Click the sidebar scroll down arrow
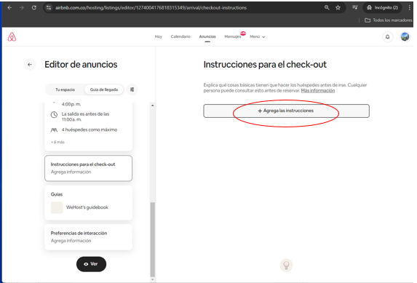The width and height of the screenshot is (417, 283). (x=152, y=279)
